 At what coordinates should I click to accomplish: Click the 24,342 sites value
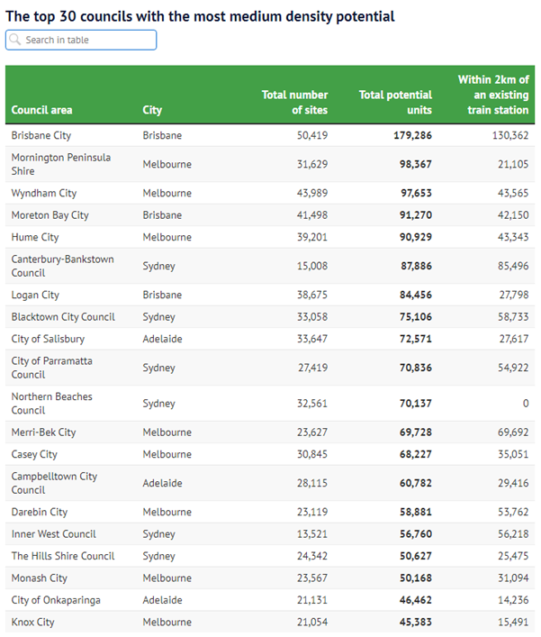coord(312,555)
